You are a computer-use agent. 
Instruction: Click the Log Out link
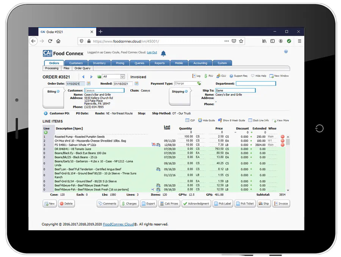click(x=152, y=52)
